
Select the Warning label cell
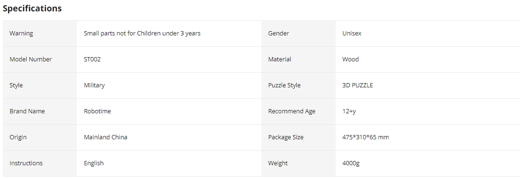coord(40,33)
